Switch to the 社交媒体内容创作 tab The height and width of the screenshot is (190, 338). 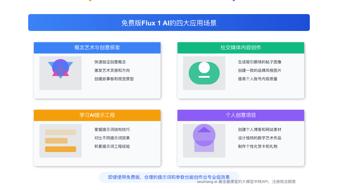pos(241,48)
